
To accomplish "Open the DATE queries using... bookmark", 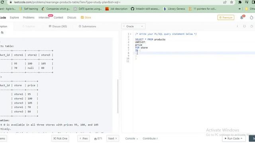I will [88, 9].
